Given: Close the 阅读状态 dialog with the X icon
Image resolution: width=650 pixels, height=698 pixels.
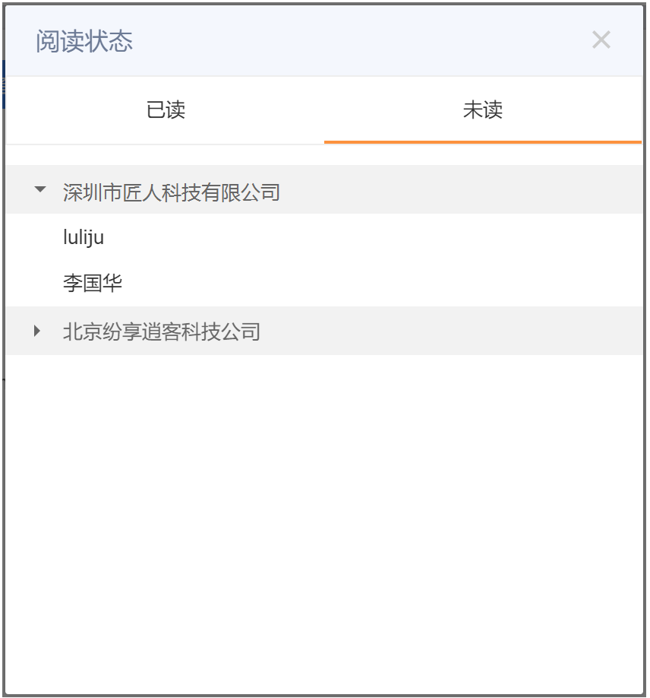Looking at the screenshot, I should click(601, 40).
